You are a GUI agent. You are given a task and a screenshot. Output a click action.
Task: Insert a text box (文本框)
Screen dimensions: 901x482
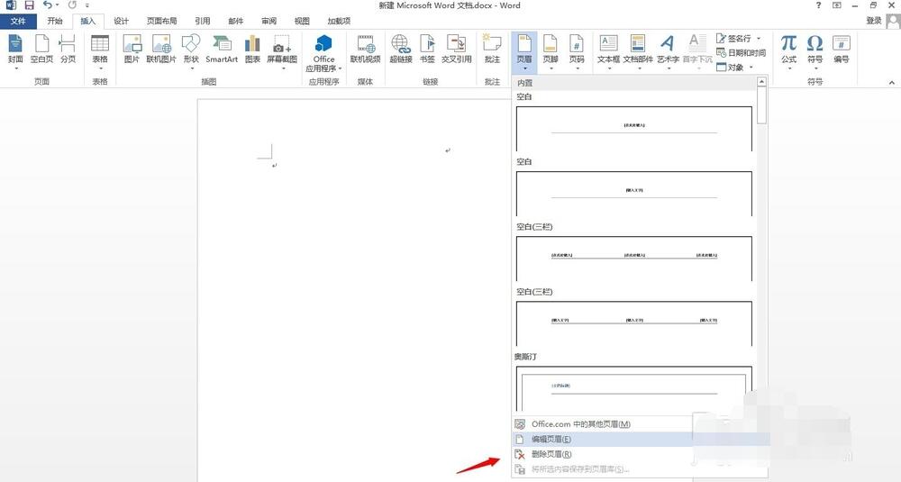coord(608,52)
